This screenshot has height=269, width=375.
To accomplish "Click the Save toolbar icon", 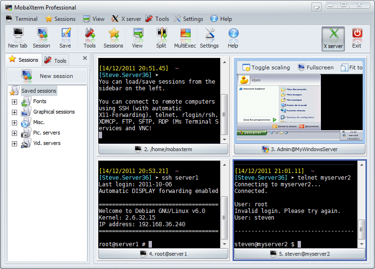I will [66, 38].
